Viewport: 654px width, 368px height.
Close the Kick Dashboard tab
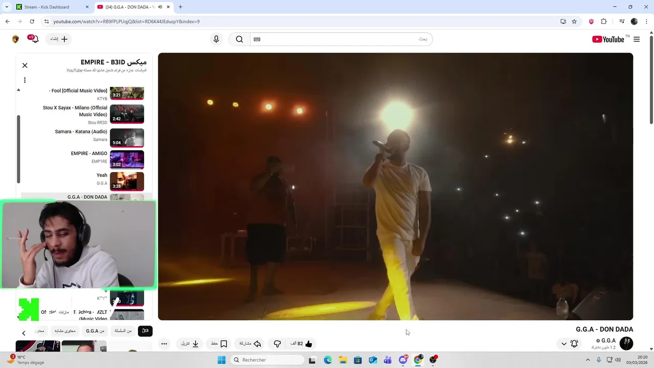click(x=87, y=7)
